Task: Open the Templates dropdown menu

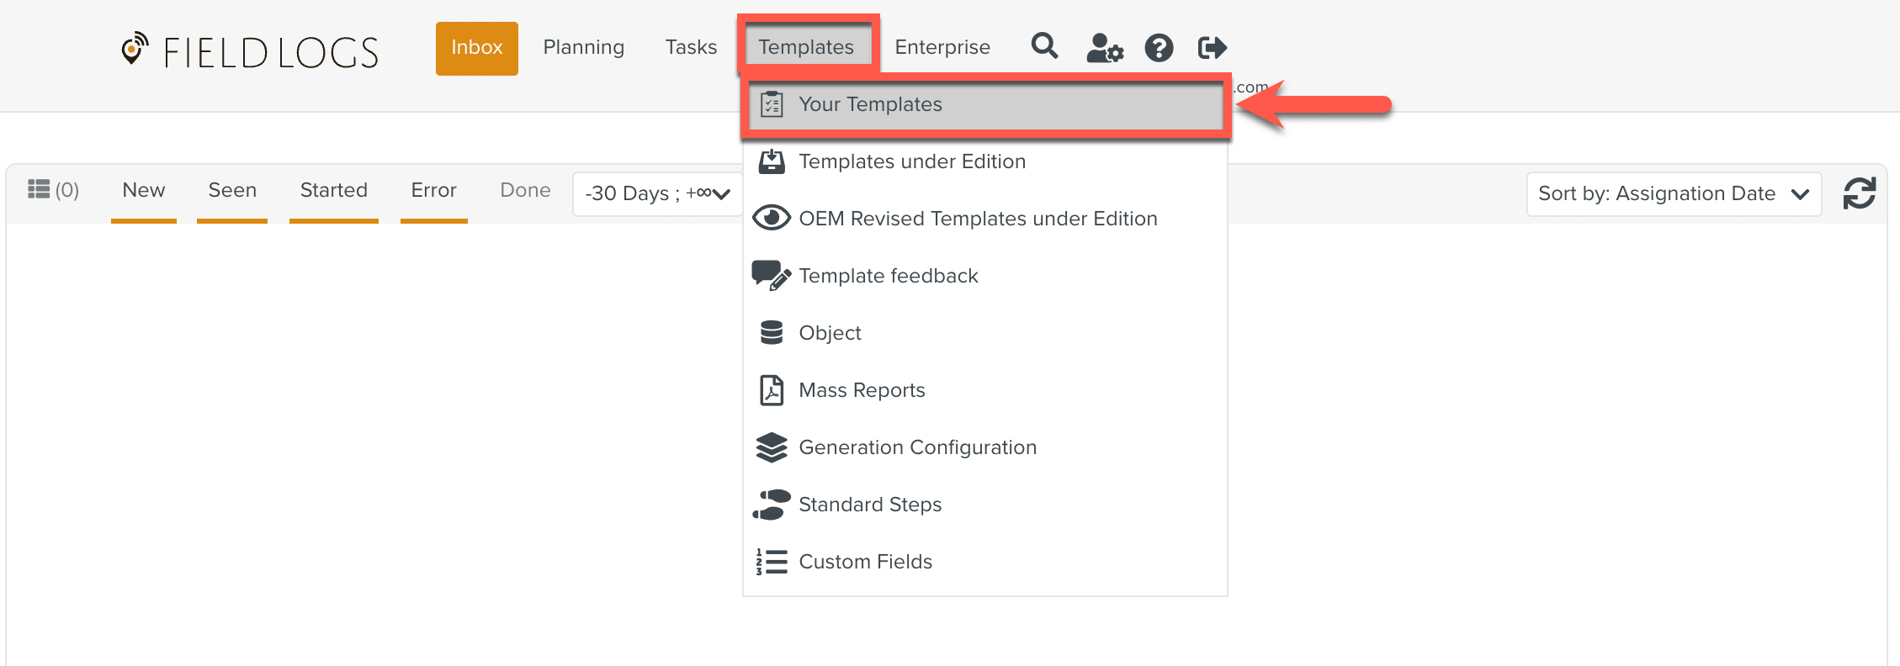Action: pyautogui.click(x=806, y=47)
